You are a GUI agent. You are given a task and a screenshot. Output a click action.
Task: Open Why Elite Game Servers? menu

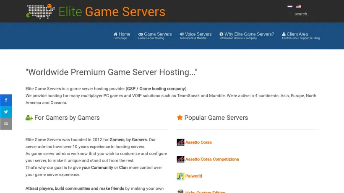[247, 36]
